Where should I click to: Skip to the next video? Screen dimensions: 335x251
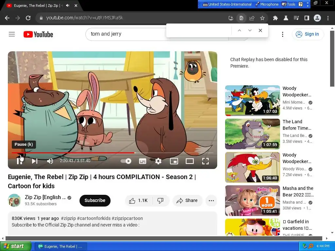pos(35,161)
